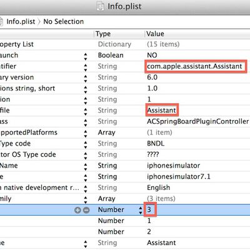Add a row with the plus icon
The image size is (250, 250).
pyautogui.click(x=77, y=210)
